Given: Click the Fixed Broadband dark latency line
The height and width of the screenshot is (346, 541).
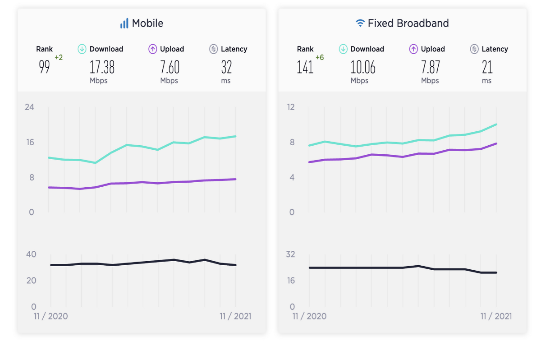Looking at the screenshot, I should (403, 268).
